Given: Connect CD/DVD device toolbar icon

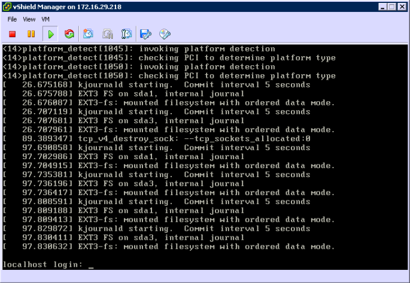Looking at the screenshot, I should click(x=165, y=34).
